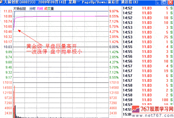Click the flat price line at the 11.03 limit-up level

click(62, 11)
